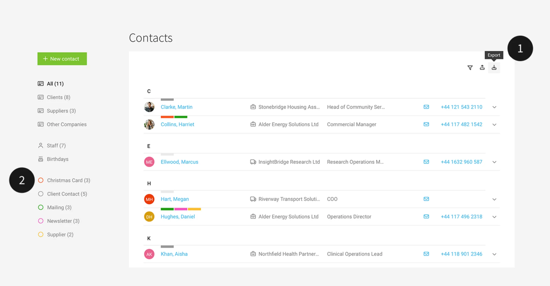Email Martin Clarke via envelope icon

pos(426,107)
